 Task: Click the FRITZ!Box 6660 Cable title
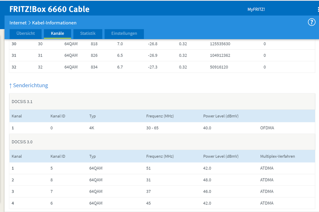coord(49,9)
